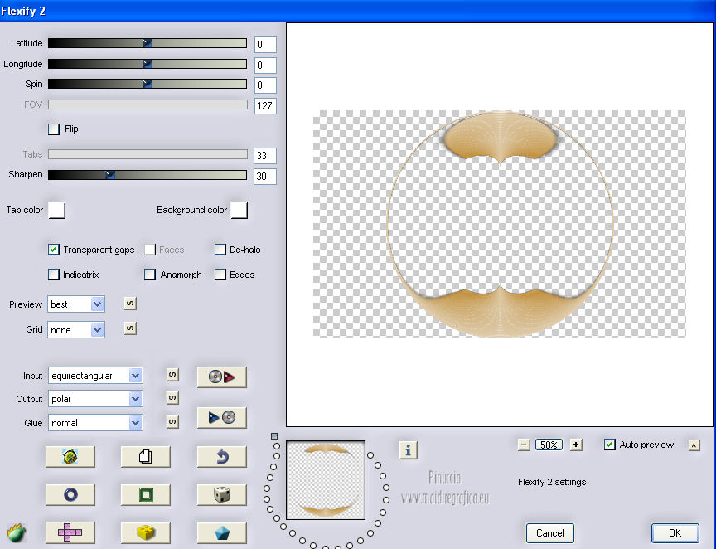Click the globe icon button
Image resolution: width=716 pixels, height=549 pixels.
70,456
